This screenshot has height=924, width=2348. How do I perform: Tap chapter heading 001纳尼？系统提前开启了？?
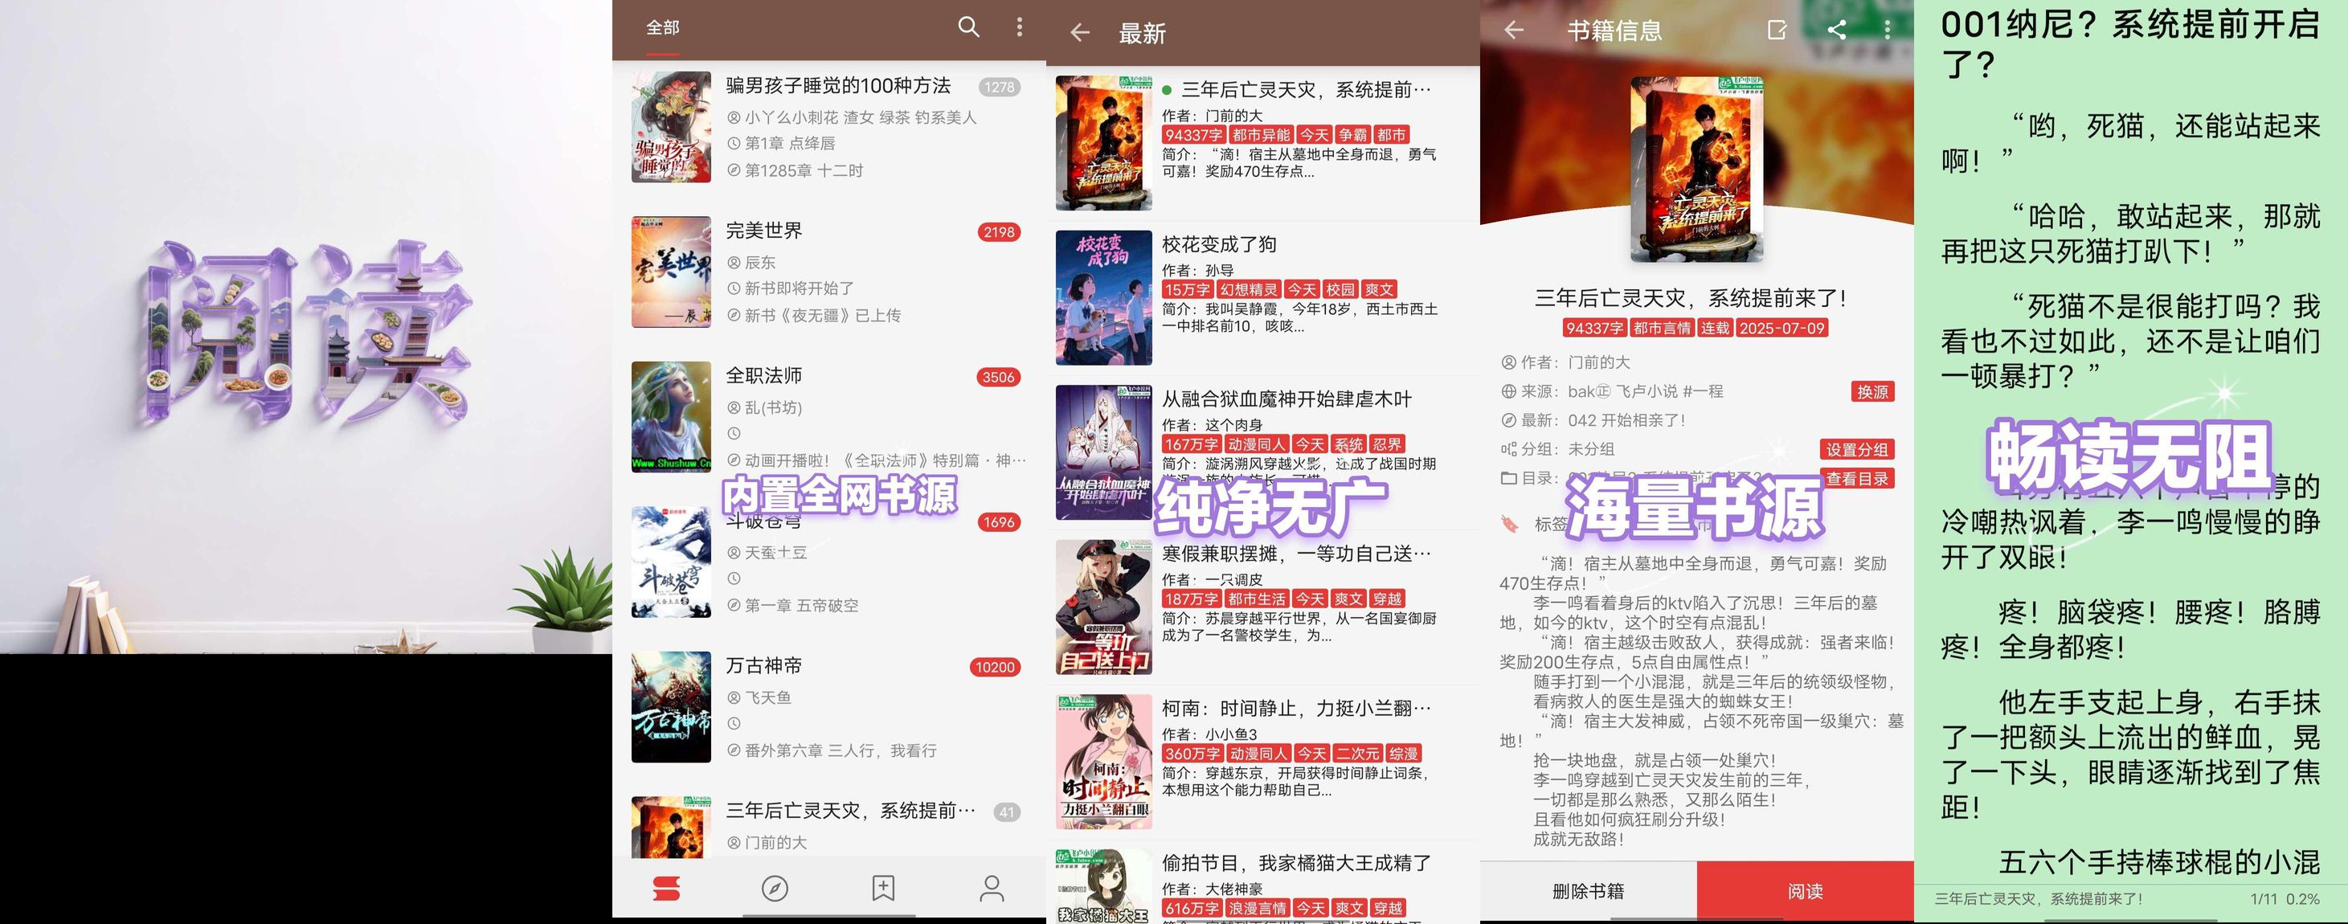[2129, 43]
